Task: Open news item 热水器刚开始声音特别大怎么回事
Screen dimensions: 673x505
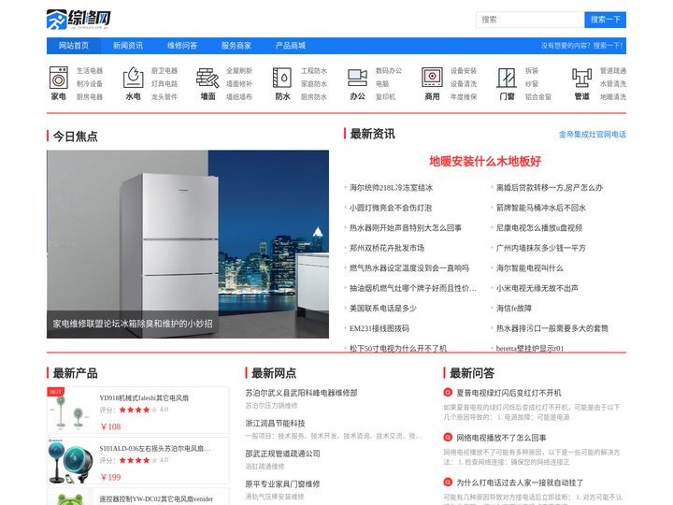Action: 406,228
